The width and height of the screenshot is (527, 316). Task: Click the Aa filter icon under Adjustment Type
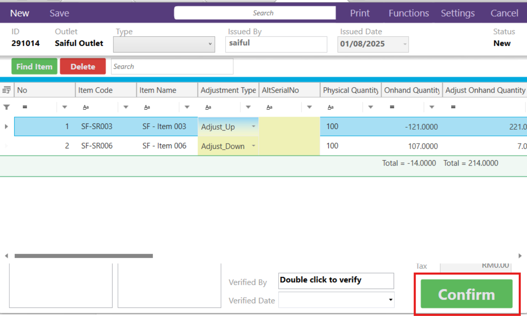208,107
